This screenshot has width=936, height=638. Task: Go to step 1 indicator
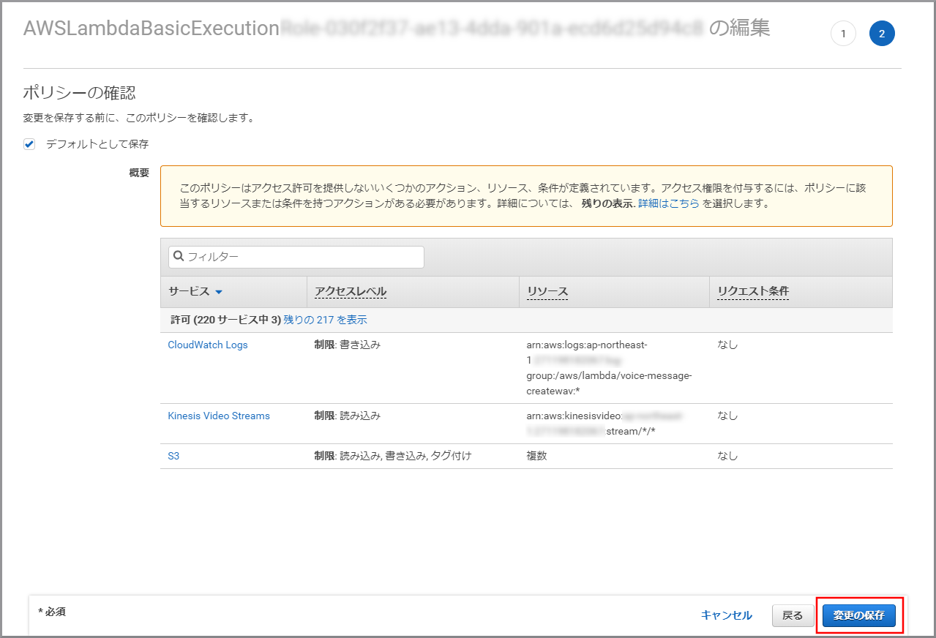pos(843,34)
